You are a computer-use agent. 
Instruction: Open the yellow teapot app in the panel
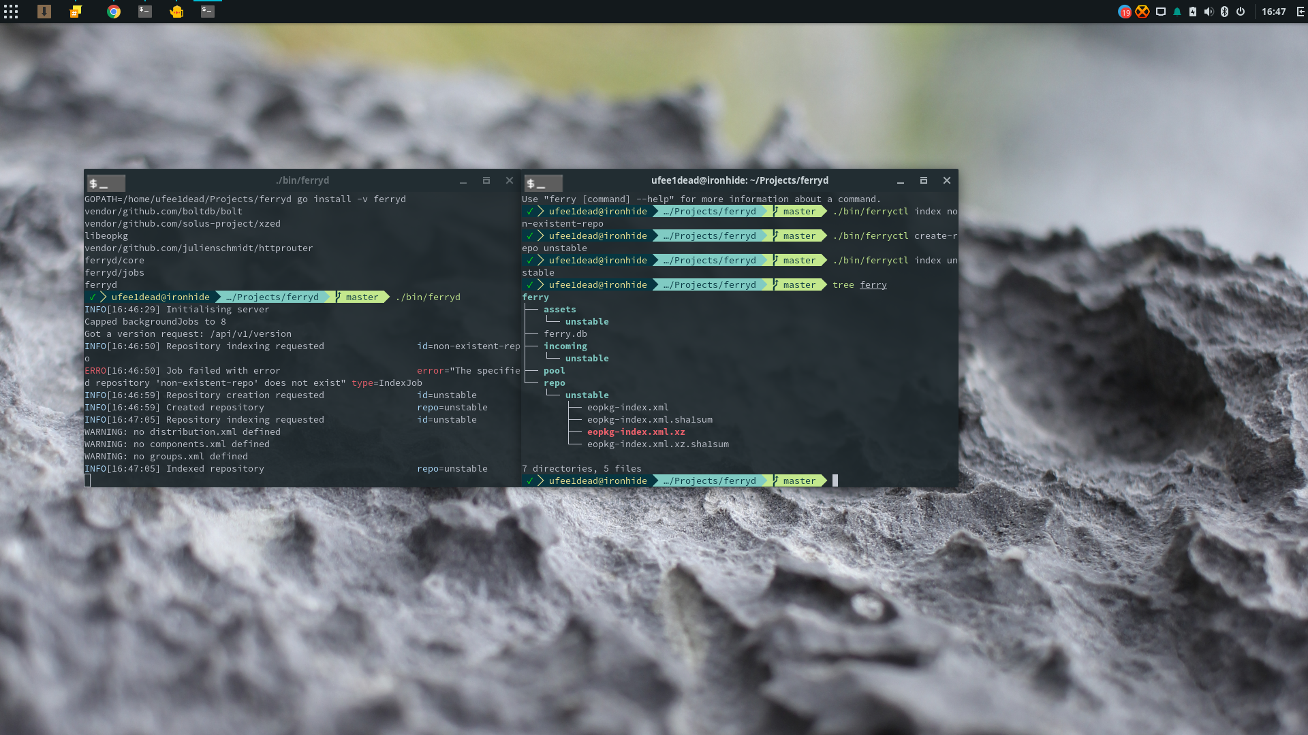coord(176,12)
